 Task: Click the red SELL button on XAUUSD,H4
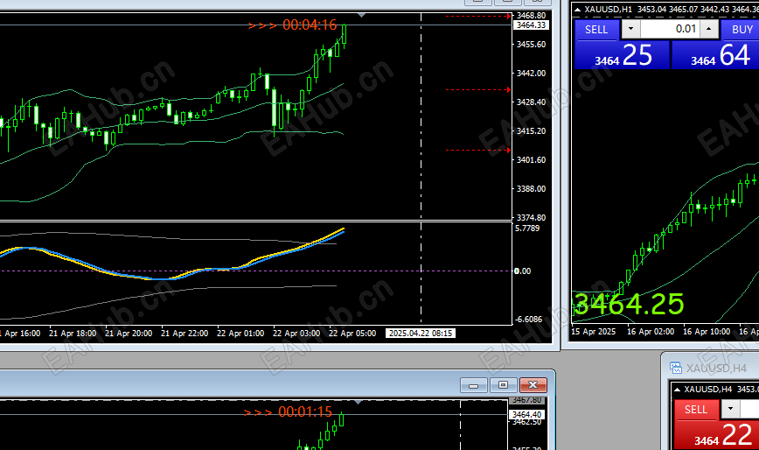pos(695,410)
